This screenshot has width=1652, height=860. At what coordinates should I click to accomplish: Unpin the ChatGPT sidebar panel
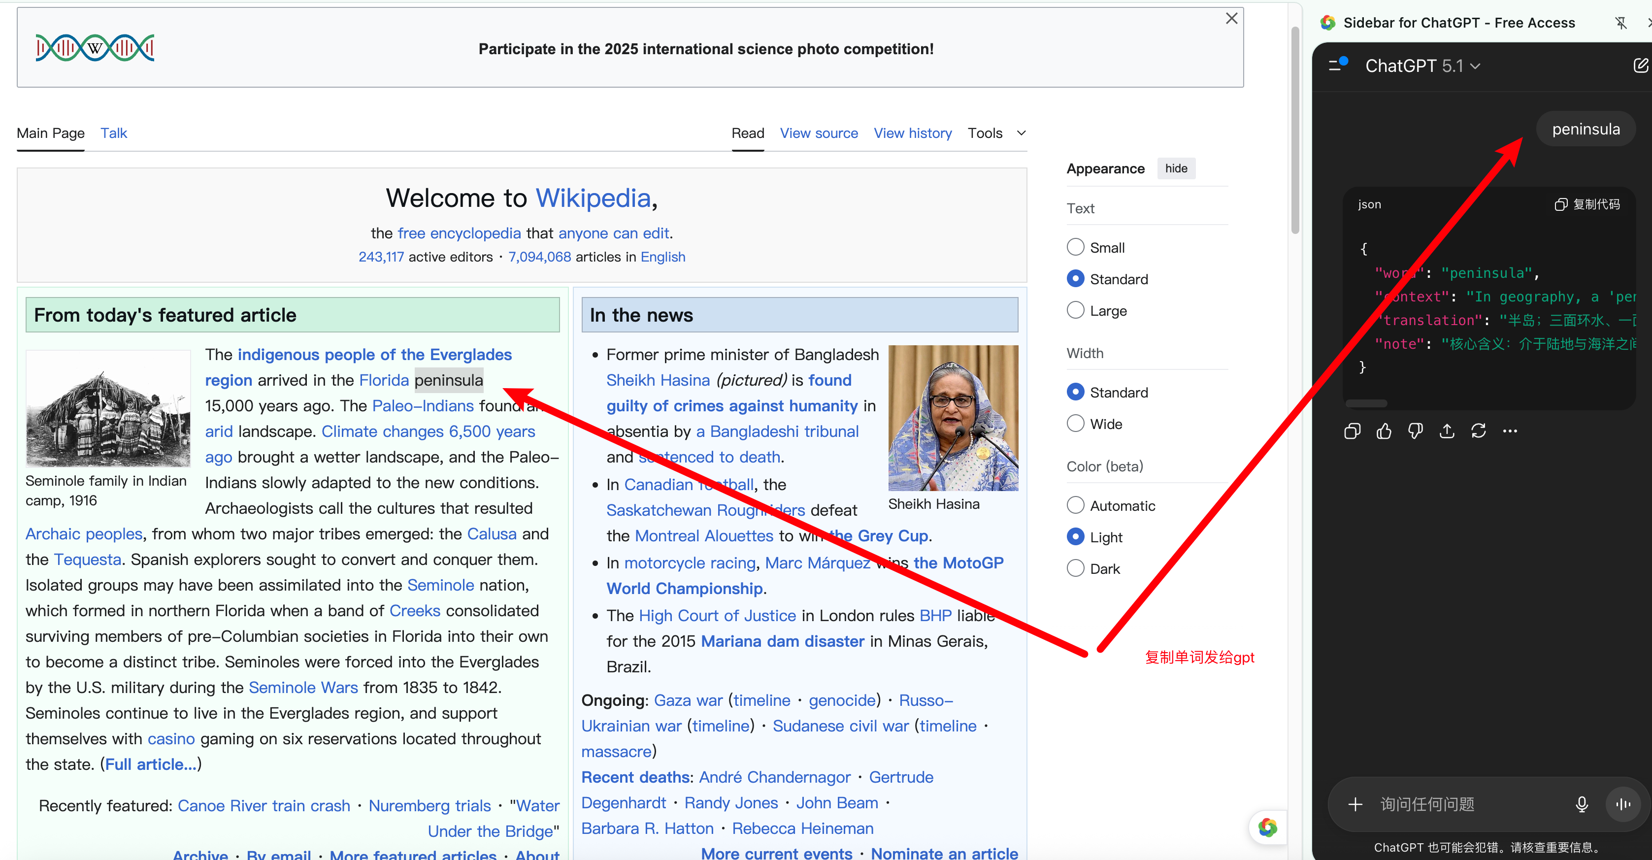[1620, 23]
